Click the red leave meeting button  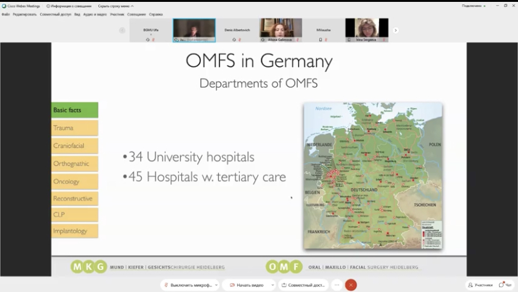(351, 285)
